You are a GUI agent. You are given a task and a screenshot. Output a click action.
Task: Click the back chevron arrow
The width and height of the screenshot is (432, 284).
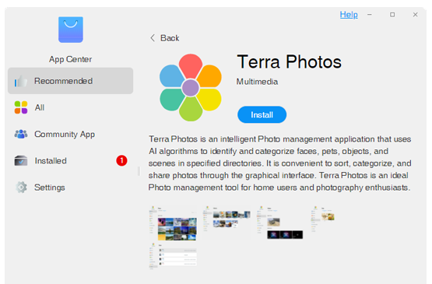click(153, 38)
